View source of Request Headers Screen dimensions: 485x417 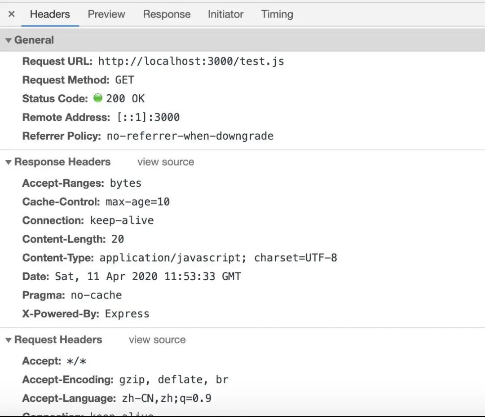click(157, 340)
